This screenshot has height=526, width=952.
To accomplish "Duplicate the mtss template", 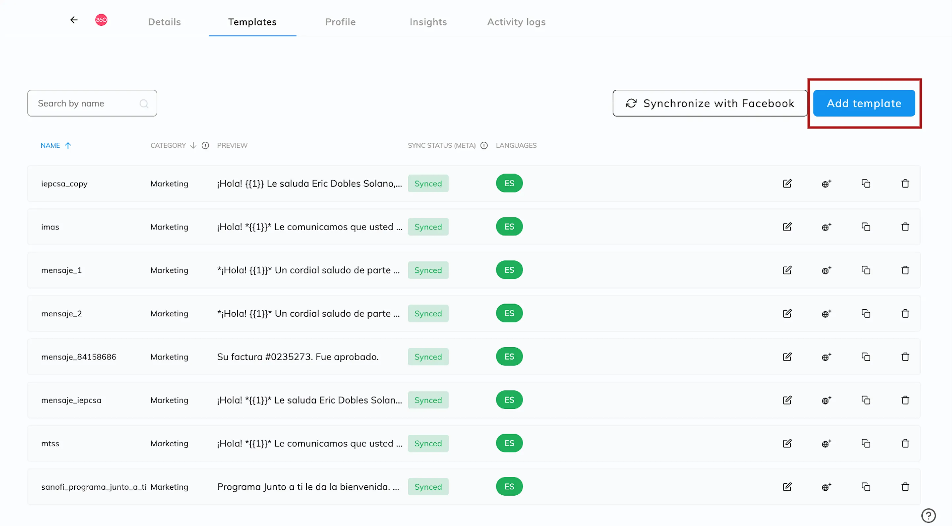I will point(866,443).
